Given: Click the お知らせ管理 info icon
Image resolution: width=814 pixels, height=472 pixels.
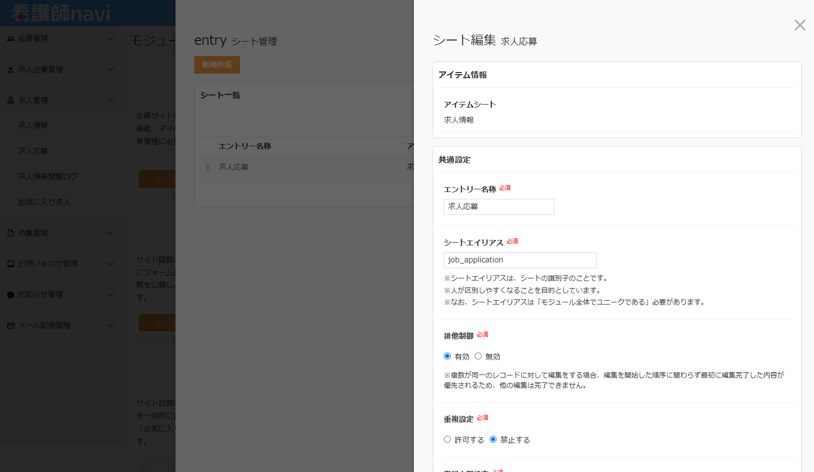Looking at the screenshot, I should 11,295.
